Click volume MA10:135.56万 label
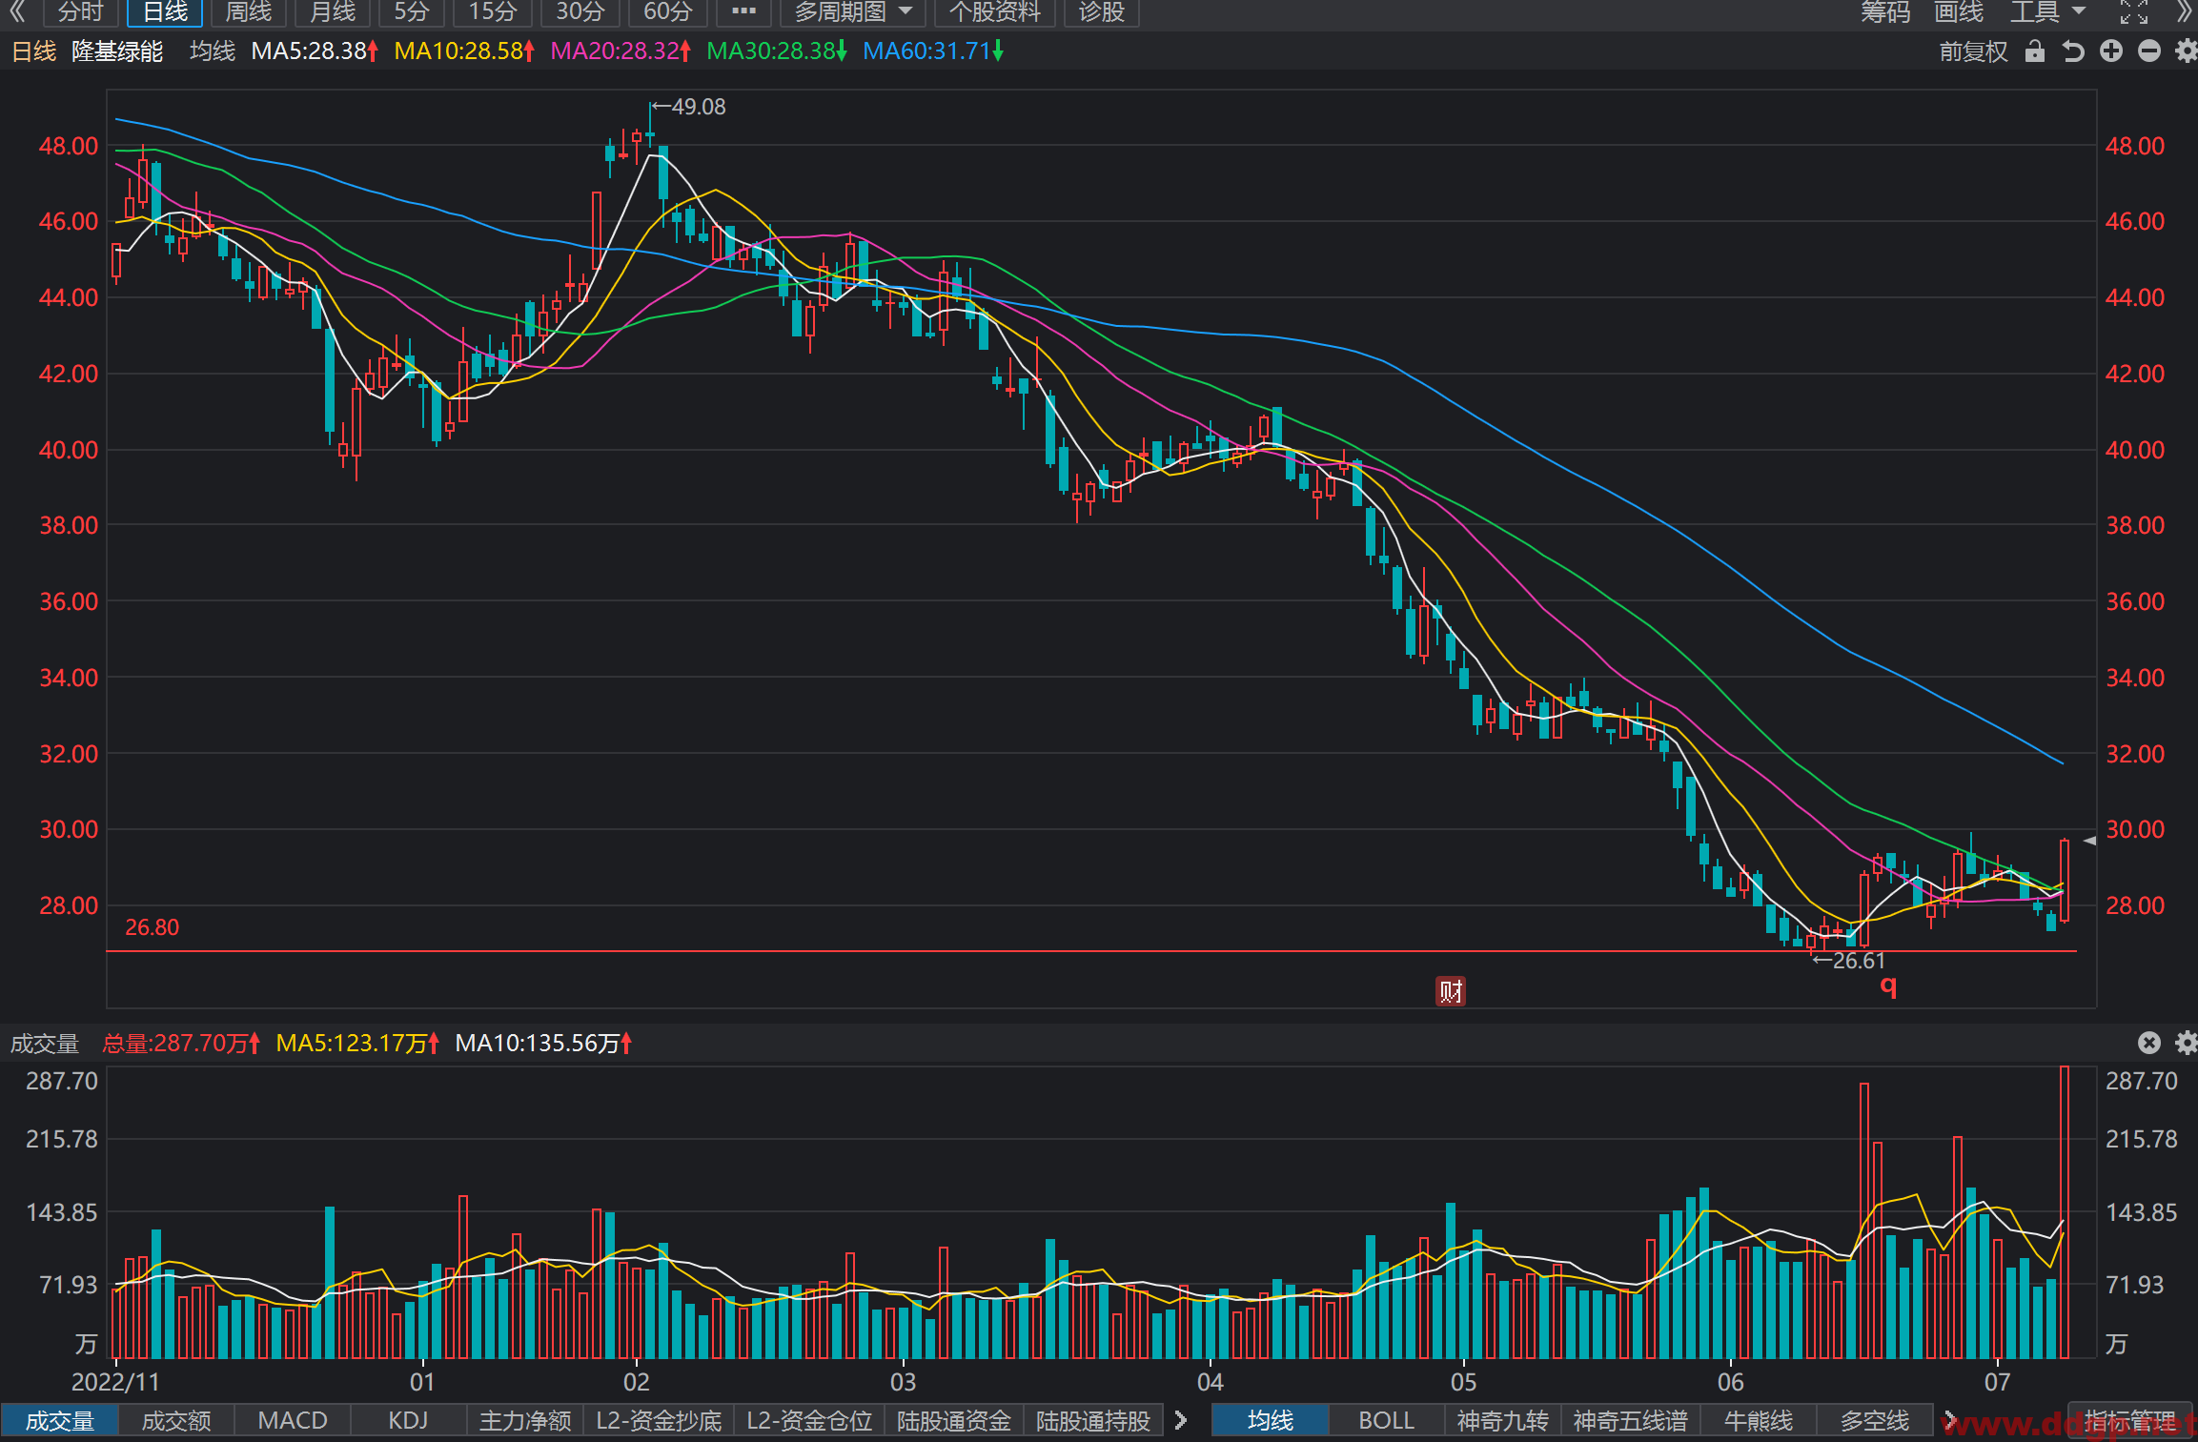 [543, 1043]
